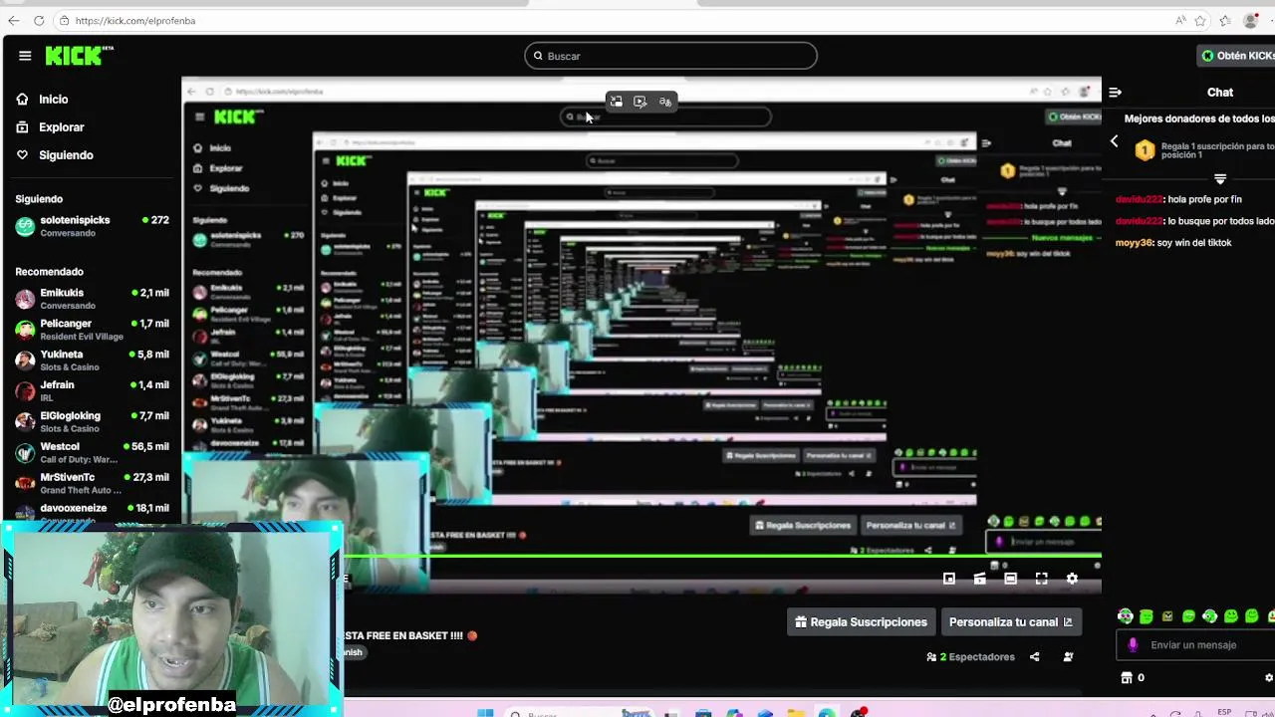The width and height of the screenshot is (1275, 717).
Task: Go to the KICK logo homepage
Action: click(x=79, y=56)
